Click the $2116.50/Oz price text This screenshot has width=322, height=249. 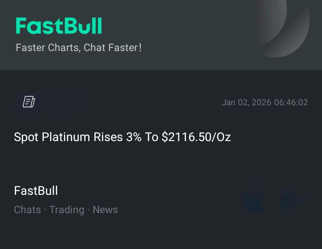tap(196, 137)
